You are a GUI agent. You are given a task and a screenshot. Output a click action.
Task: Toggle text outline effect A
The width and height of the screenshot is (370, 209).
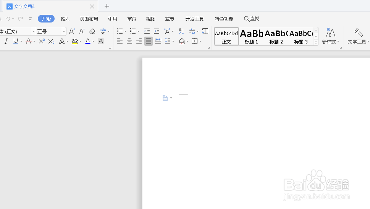coord(62,41)
